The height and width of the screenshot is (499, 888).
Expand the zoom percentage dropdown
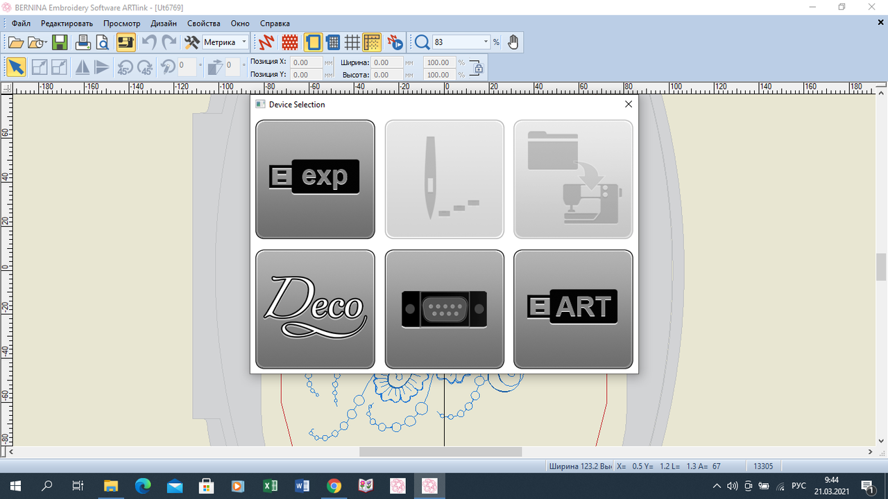pyautogui.click(x=486, y=42)
